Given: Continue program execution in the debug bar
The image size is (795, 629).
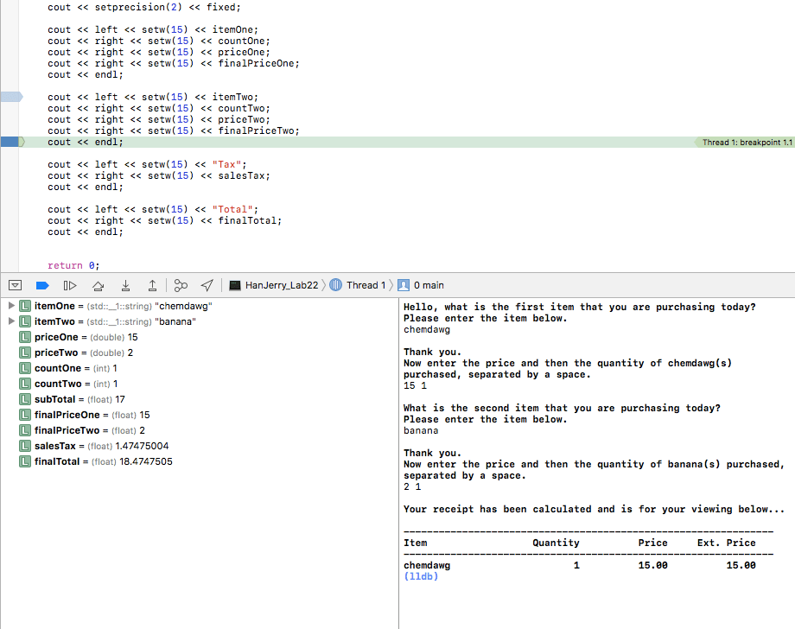Looking at the screenshot, I should pyautogui.click(x=42, y=285).
